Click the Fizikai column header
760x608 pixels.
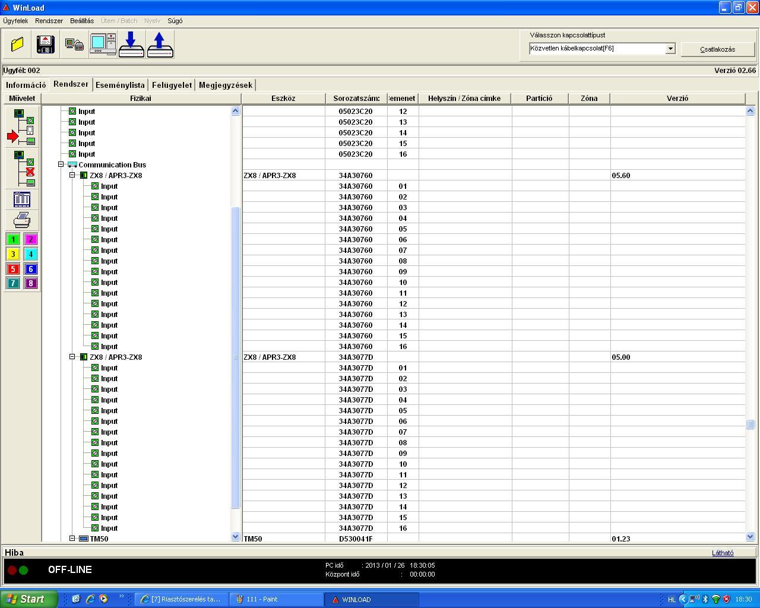(x=141, y=99)
